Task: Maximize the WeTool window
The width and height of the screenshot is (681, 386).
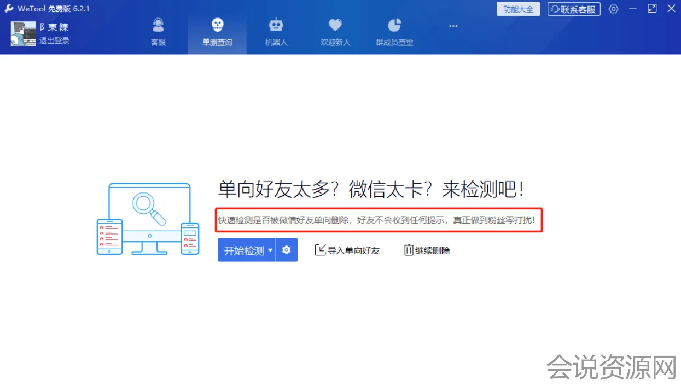Action: (x=652, y=9)
